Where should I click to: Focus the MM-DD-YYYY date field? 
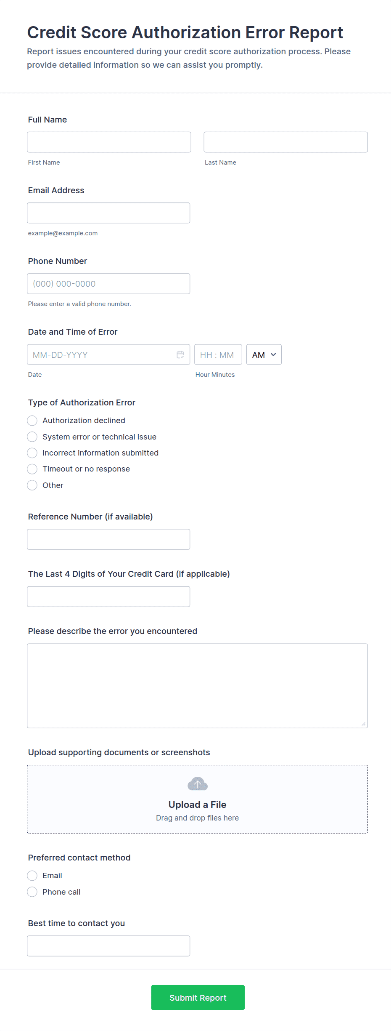point(108,354)
